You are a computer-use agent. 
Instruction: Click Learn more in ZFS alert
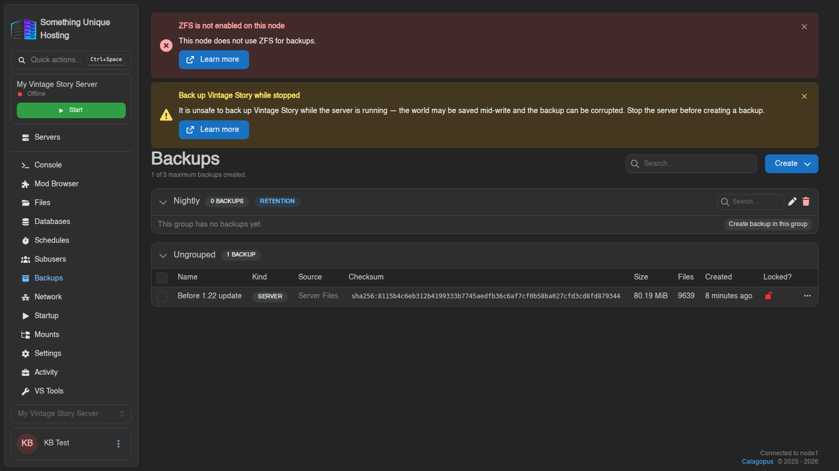pos(214,60)
